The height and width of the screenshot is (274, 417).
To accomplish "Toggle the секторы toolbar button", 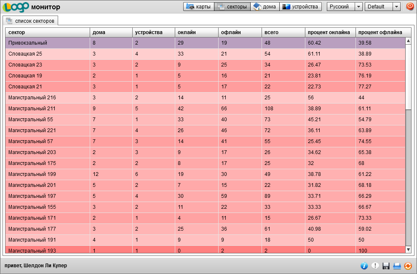I will point(232,7).
